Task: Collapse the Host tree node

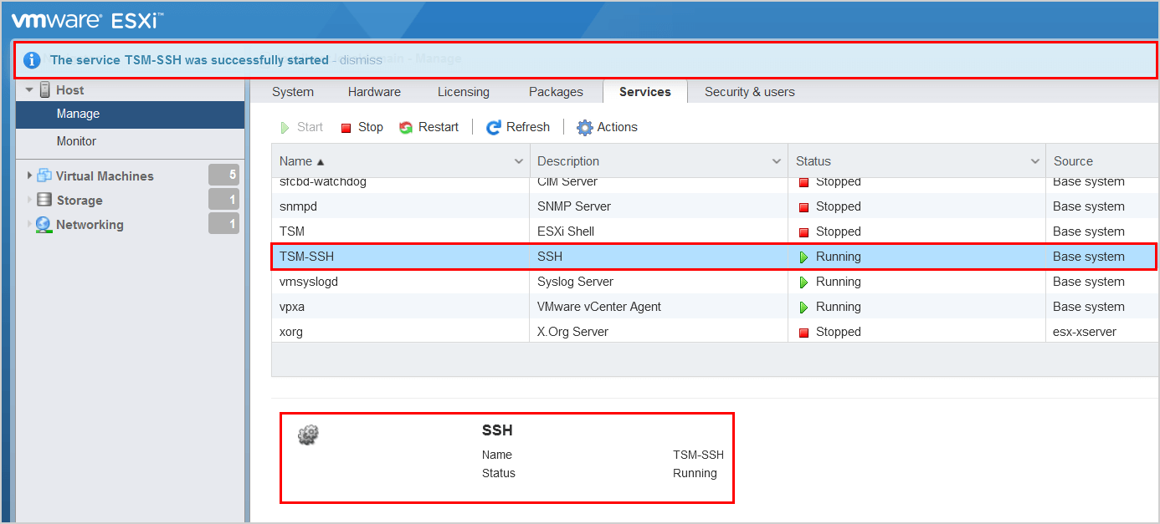Action: (x=29, y=90)
